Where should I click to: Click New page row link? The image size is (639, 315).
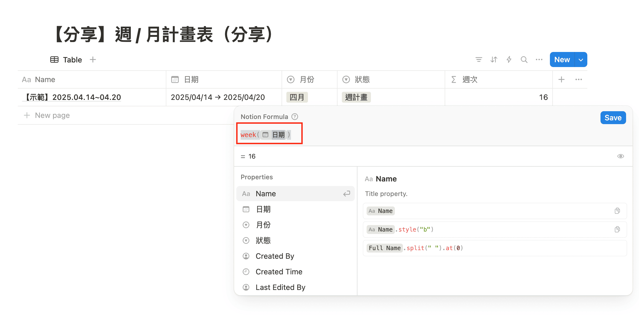click(52, 115)
